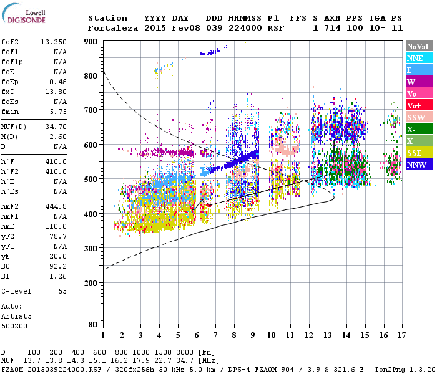Click the foEp value 0.46
This screenshot has width=437, height=374.
58,82
